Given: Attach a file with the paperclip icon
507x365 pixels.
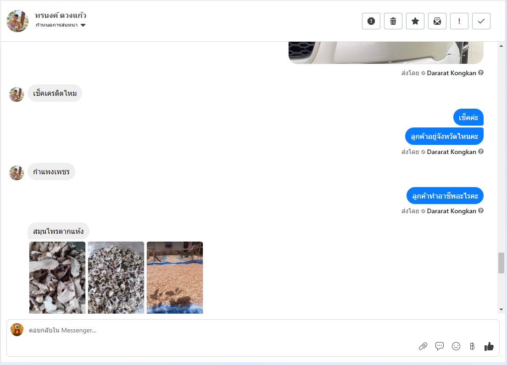Looking at the screenshot, I should pos(423,346).
